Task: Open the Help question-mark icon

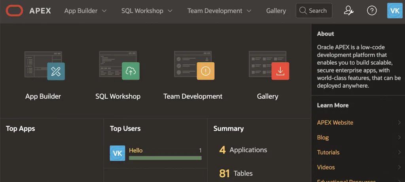Action: 372,11
